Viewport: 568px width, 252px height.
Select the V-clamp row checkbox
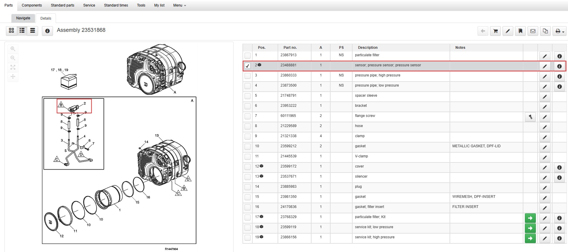pos(248,157)
